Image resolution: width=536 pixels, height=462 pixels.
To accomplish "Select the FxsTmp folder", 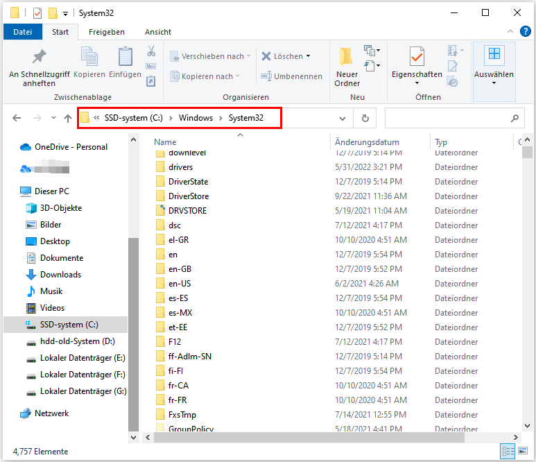I will [182, 415].
